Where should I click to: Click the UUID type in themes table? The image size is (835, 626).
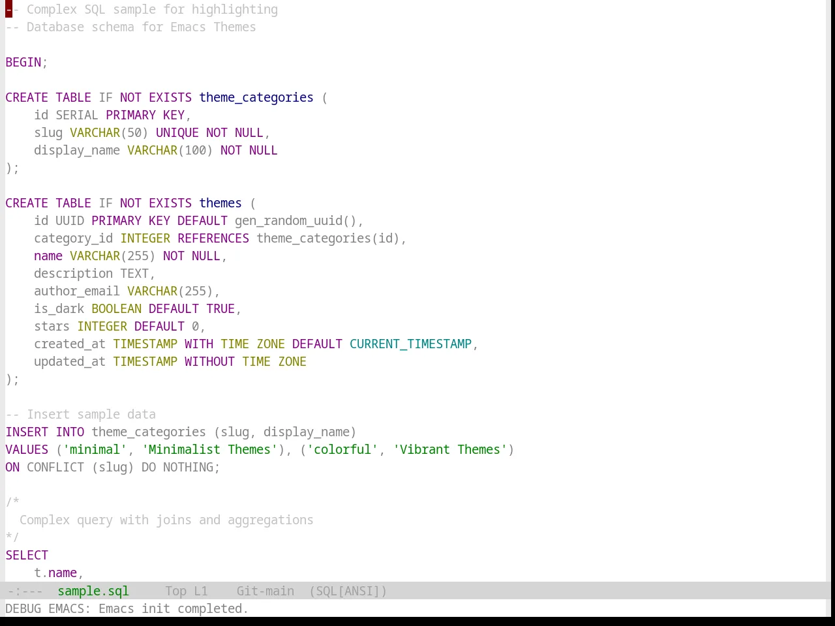(70, 220)
